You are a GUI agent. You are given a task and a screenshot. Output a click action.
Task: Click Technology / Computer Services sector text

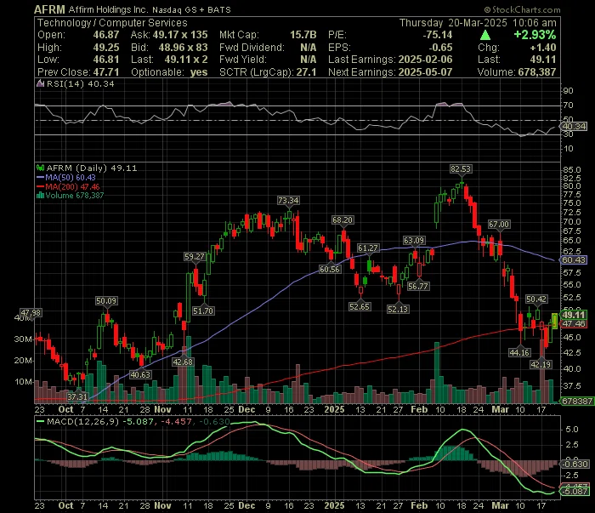click(x=112, y=23)
